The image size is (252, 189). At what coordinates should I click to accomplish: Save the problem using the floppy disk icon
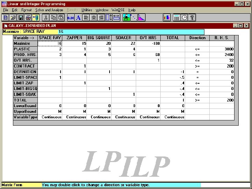pos(21,17)
